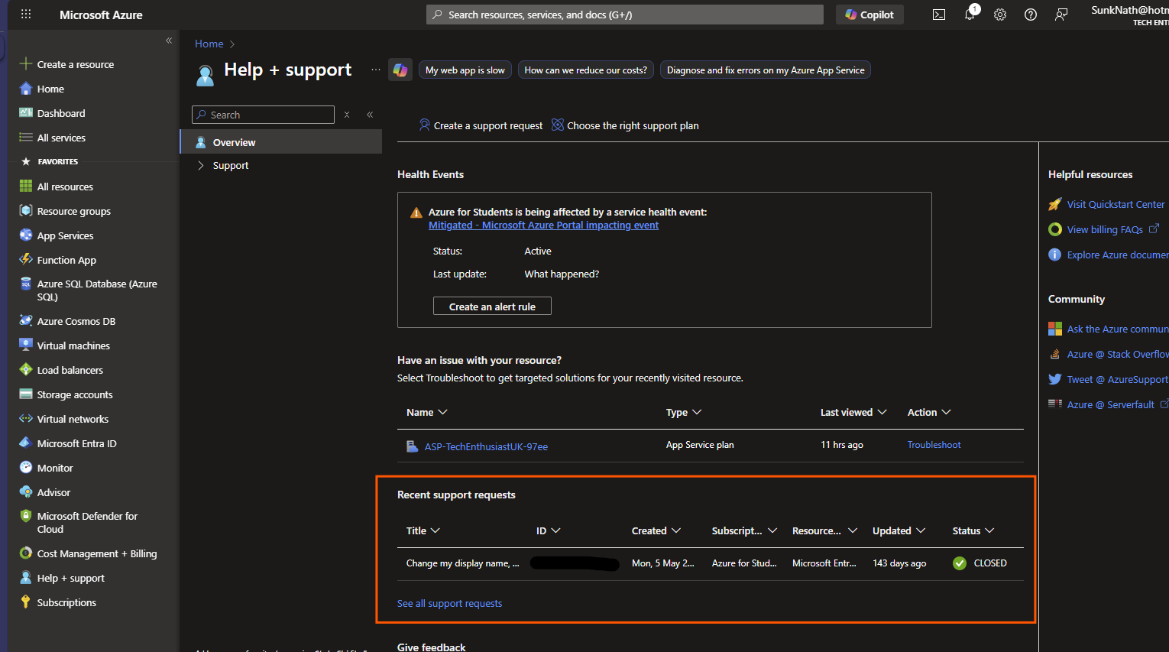This screenshot has height=652, width=1169.
Task: Click Create a support request
Action: (x=481, y=125)
